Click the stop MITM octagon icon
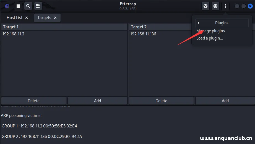The height and width of the screenshot is (144, 255). coord(215,6)
